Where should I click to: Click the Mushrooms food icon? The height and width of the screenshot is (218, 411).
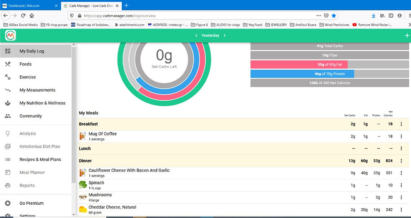(x=83, y=197)
